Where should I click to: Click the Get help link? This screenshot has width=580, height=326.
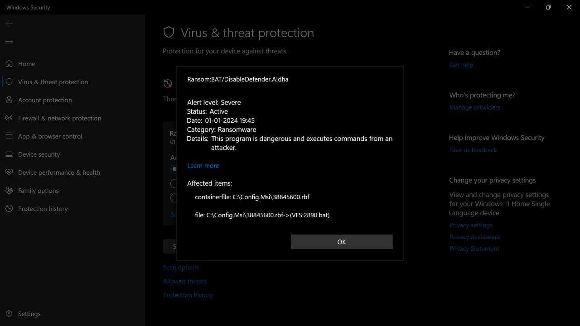[461, 65]
